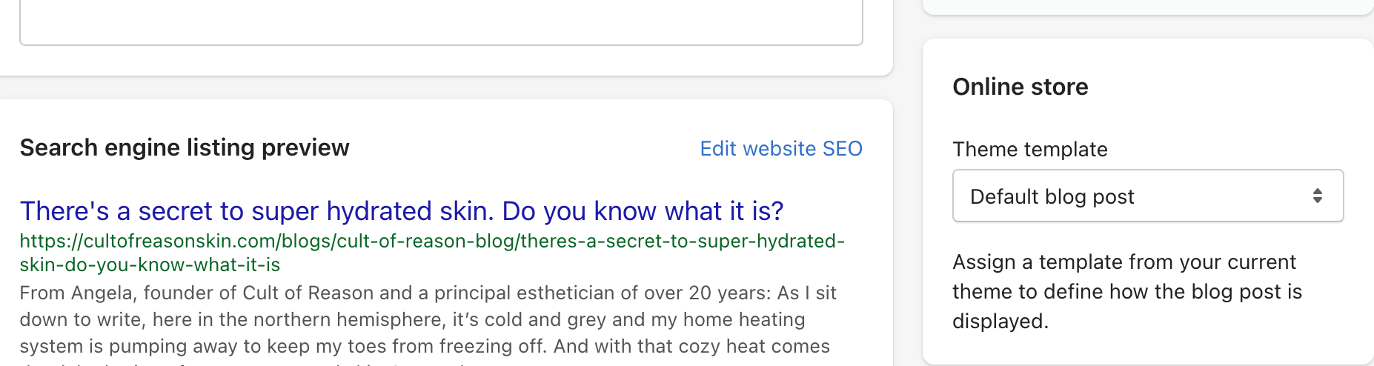
Task: Click the words 'Do you know what it is?'
Action: tap(643, 211)
